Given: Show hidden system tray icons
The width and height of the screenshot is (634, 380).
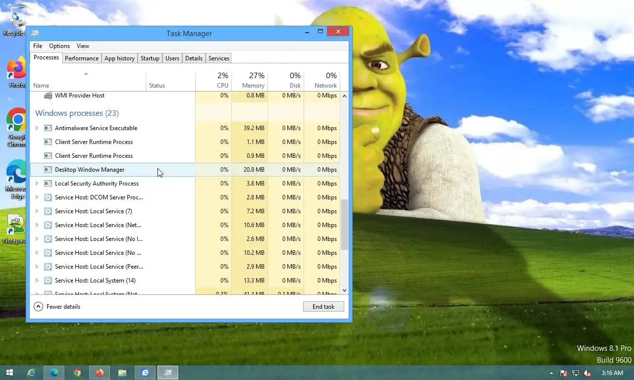Looking at the screenshot, I should 551,373.
